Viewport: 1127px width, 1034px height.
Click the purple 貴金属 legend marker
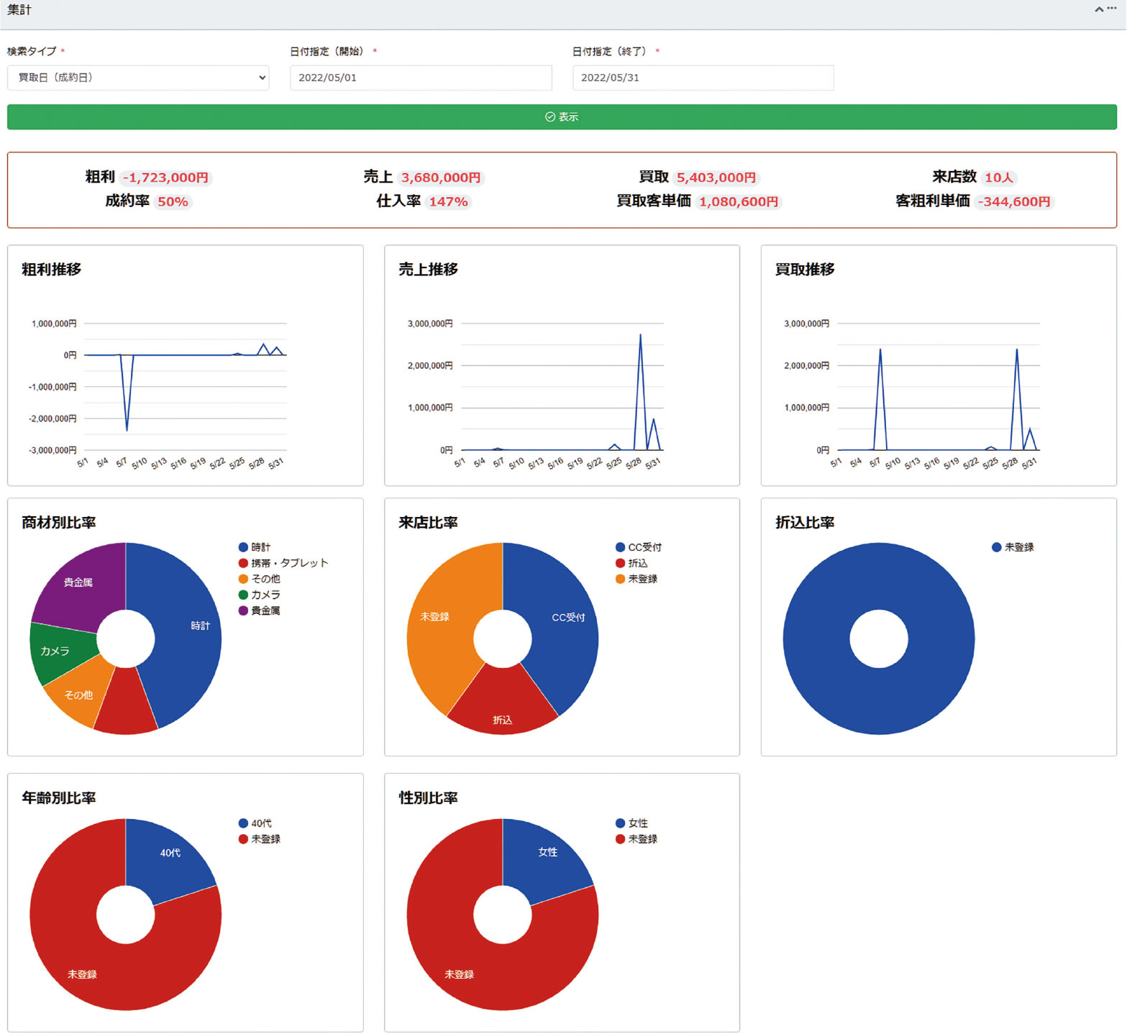pyautogui.click(x=243, y=610)
